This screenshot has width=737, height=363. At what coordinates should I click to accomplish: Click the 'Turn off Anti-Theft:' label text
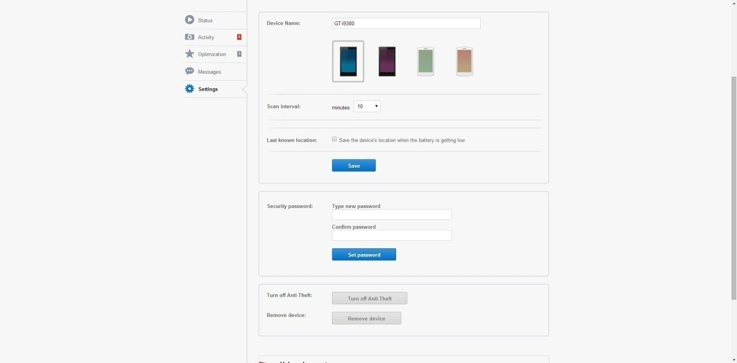[x=289, y=295]
